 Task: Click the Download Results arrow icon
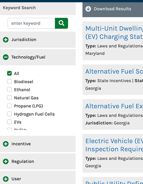pyautogui.click(x=88, y=9)
